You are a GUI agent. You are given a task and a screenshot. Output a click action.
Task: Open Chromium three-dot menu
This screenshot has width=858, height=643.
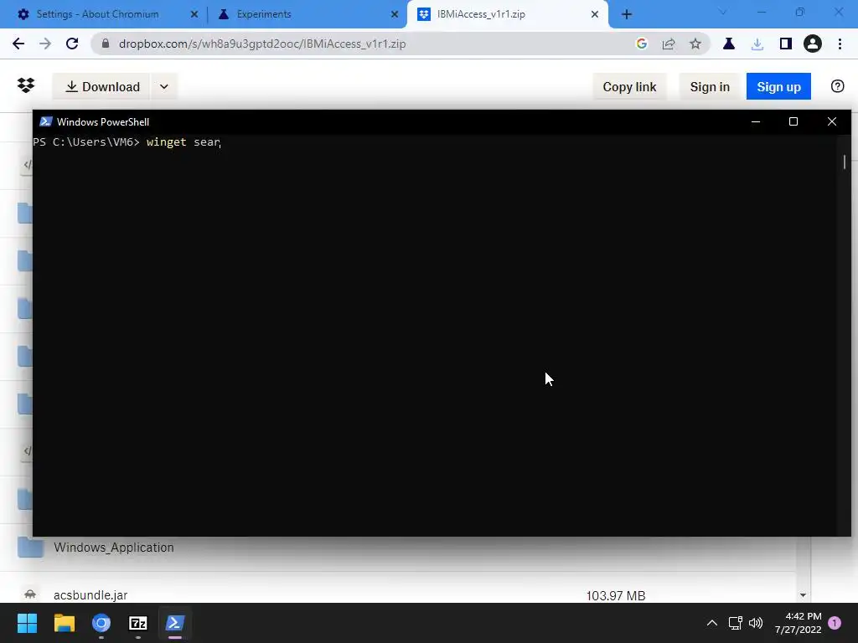click(x=840, y=44)
